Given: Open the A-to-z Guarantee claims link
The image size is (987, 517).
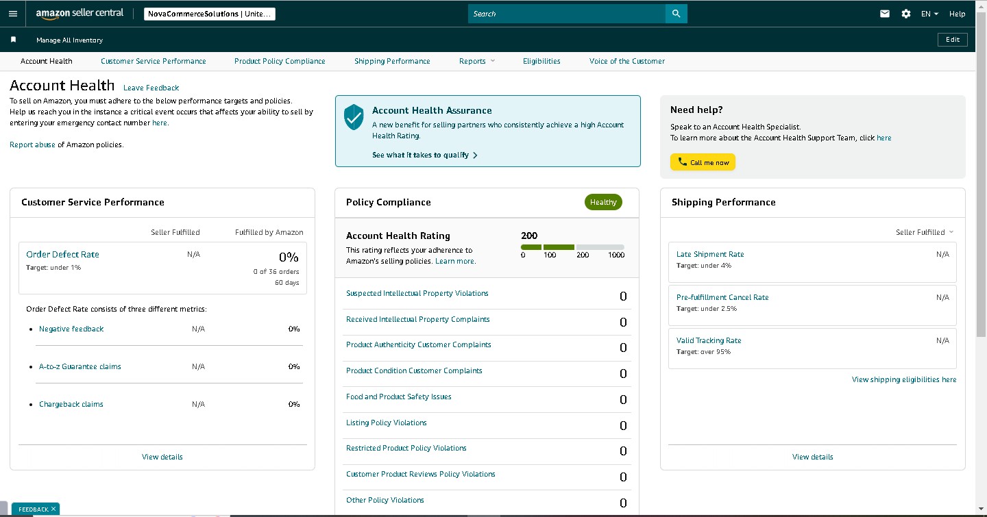Looking at the screenshot, I should 80,366.
